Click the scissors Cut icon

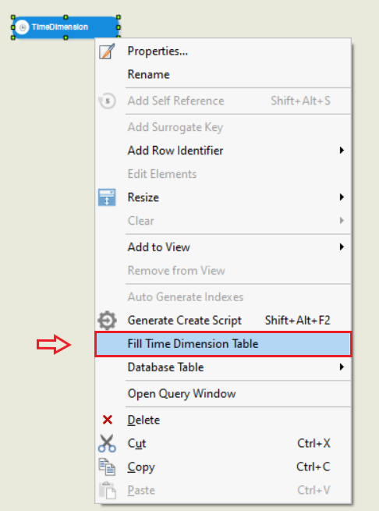coord(107,443)
